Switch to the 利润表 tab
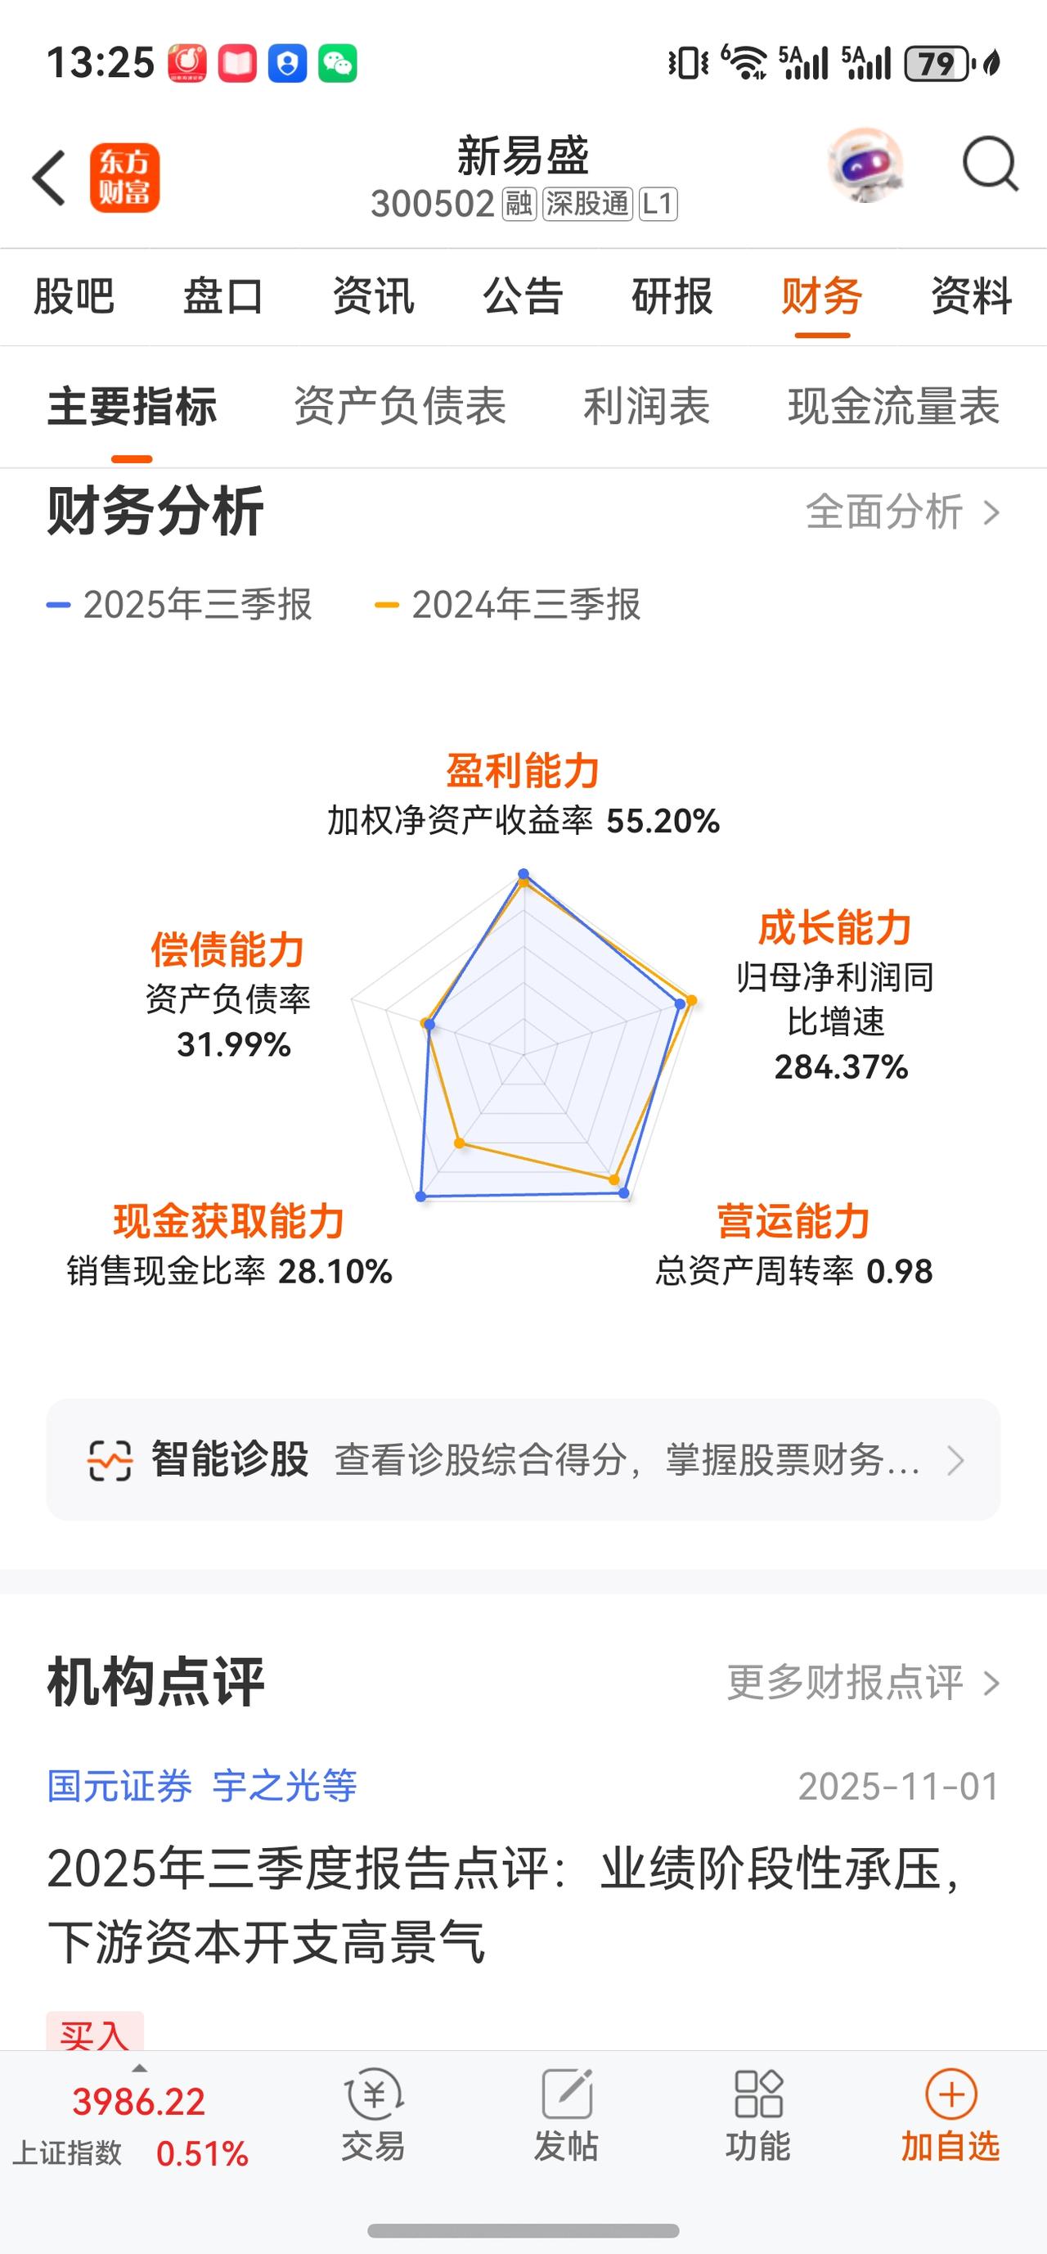 click(x=646, y=406)
